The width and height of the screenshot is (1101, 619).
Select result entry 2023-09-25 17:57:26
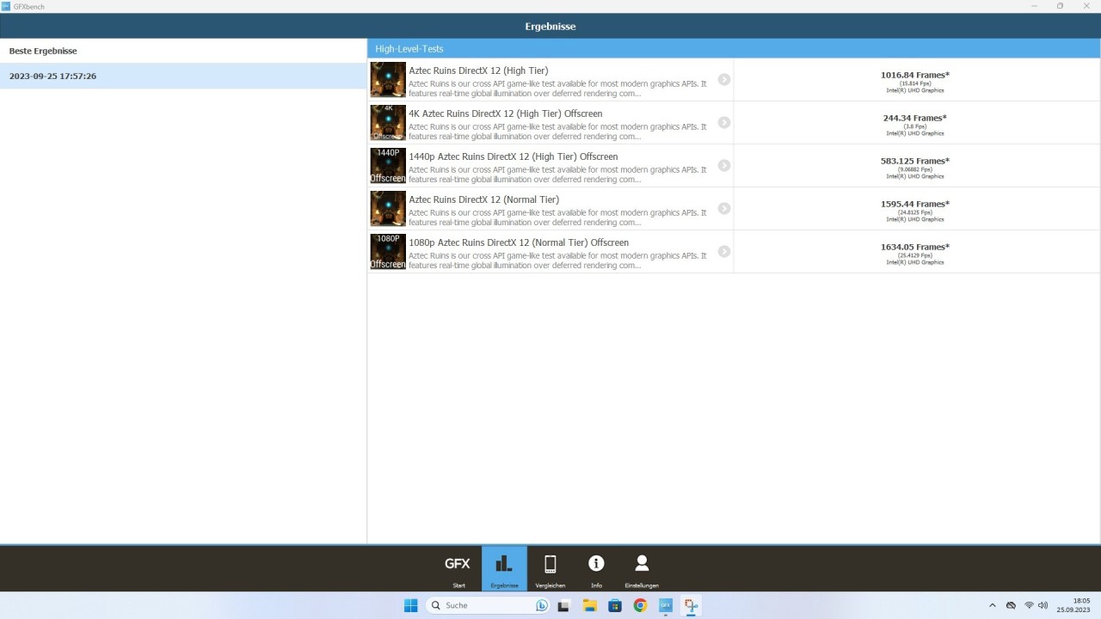point(183,77)
